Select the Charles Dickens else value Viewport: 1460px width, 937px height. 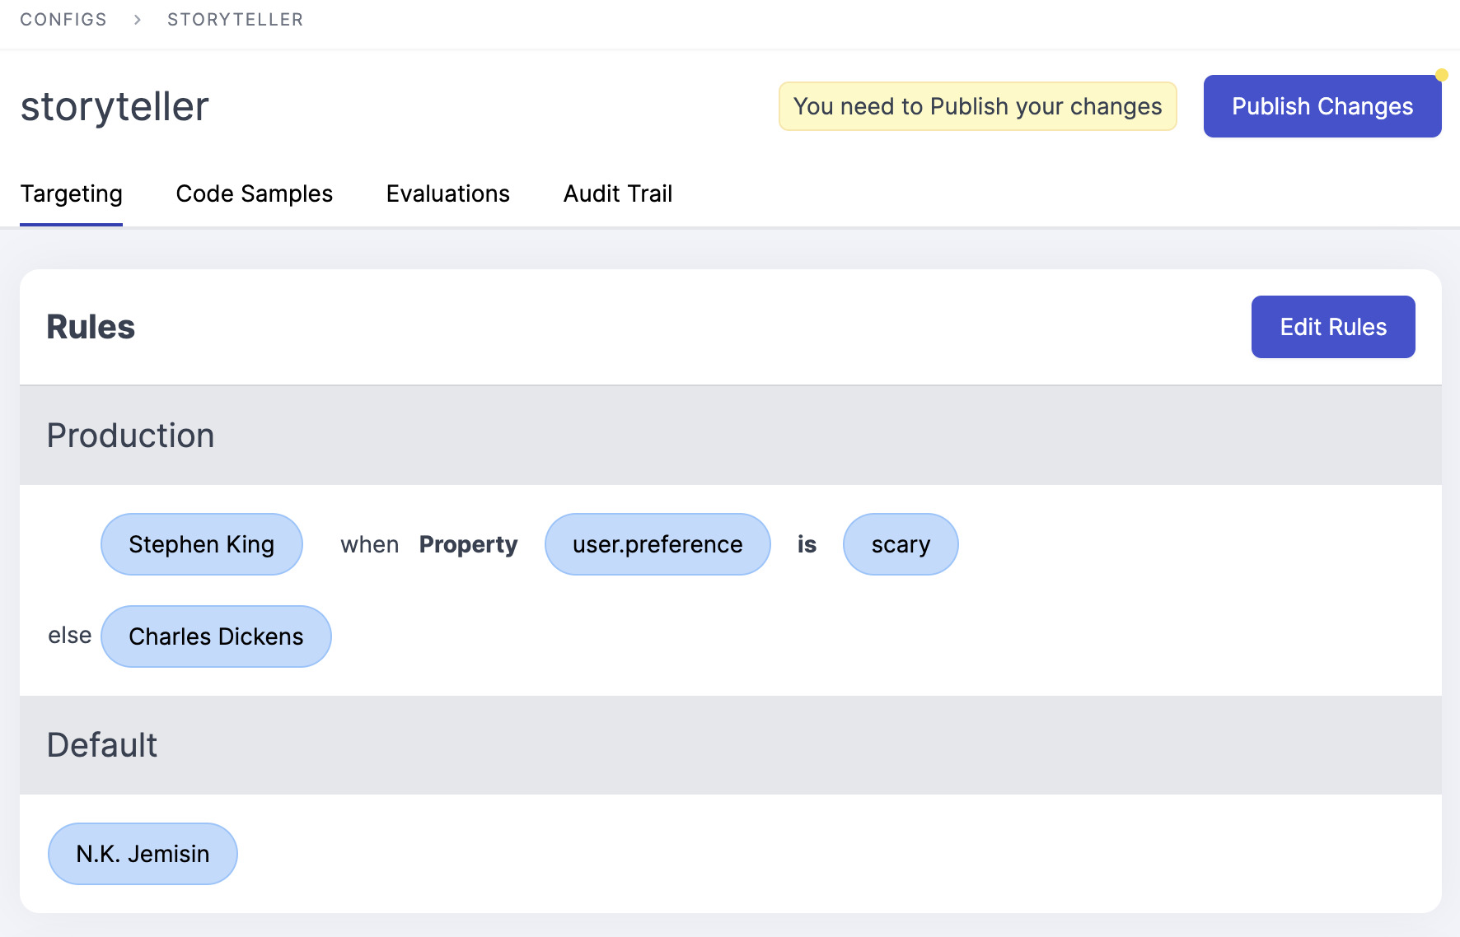pyautogui.click(x=216, y=636)
